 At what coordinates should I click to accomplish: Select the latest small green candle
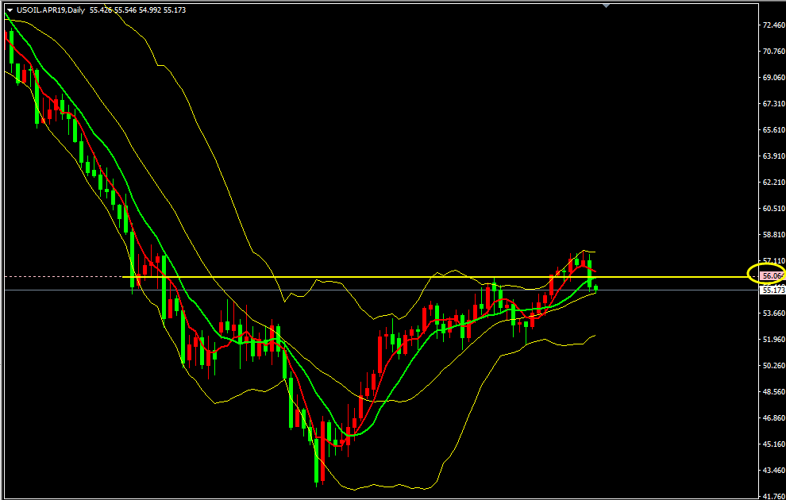[595, 287]
